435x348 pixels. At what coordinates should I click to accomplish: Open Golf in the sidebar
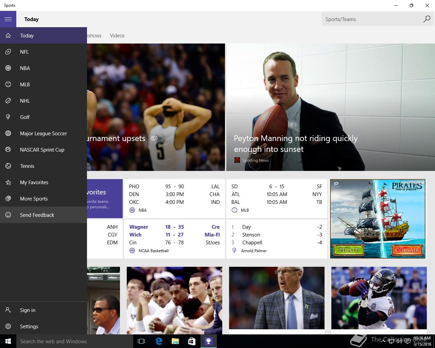(x=43, y=117)
